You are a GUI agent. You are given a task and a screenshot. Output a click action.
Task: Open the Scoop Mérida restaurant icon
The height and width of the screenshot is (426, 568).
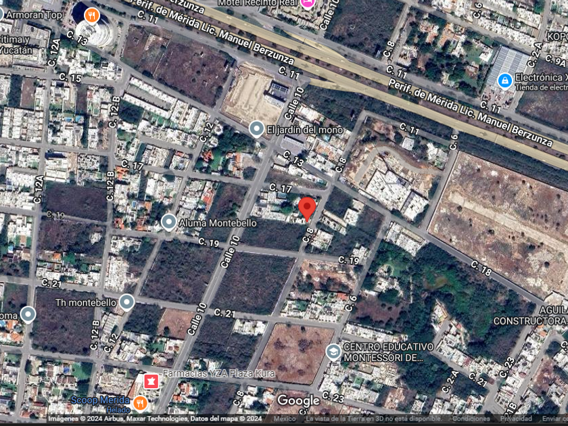pyautogui.click(x=140, y=403)
